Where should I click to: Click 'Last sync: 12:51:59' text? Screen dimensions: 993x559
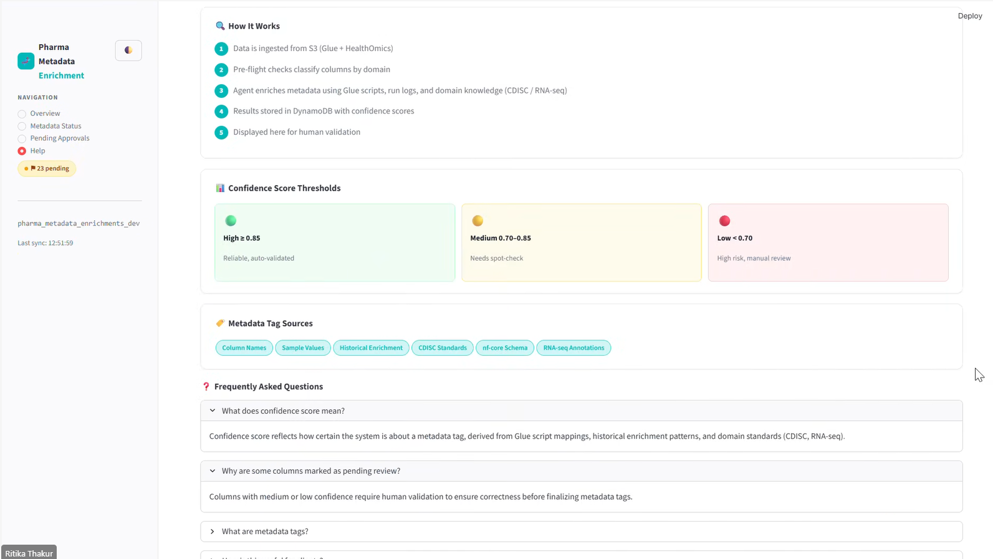point(46,243)
